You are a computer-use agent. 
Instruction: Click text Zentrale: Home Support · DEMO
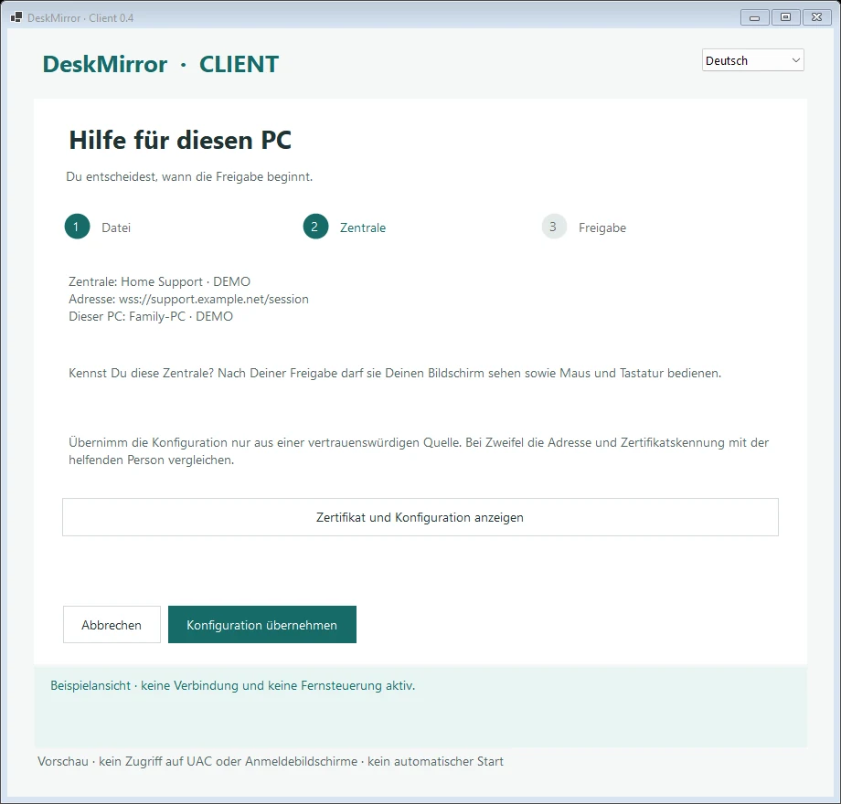(x=159, y=282)
